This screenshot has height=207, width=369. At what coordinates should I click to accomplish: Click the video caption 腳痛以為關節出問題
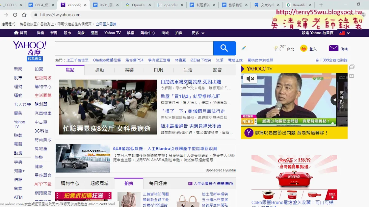pos(292,133)
